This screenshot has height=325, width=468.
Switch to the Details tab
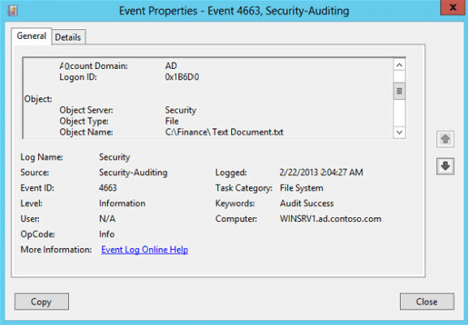coord(68,37)
